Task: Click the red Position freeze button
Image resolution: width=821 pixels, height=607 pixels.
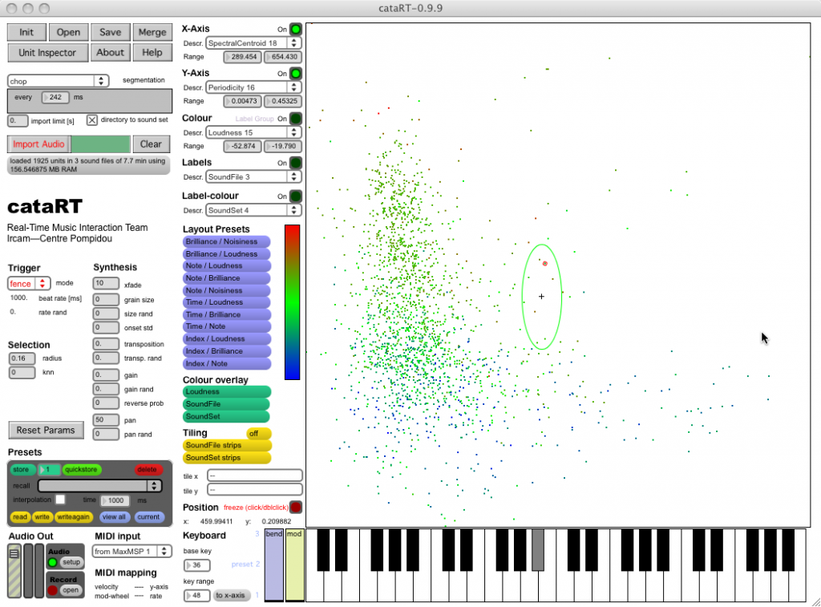Action: coord(295,507)
